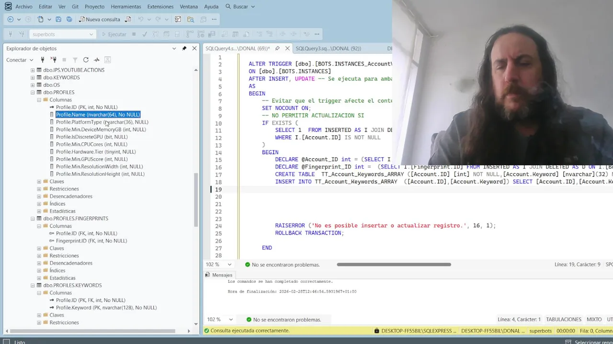Collapse the dbo.PROFILES table node
613x344 pixels.
(x=33, y=92)
